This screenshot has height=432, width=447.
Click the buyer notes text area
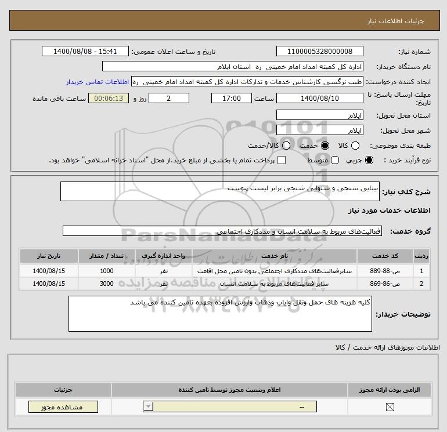point(220,314)
